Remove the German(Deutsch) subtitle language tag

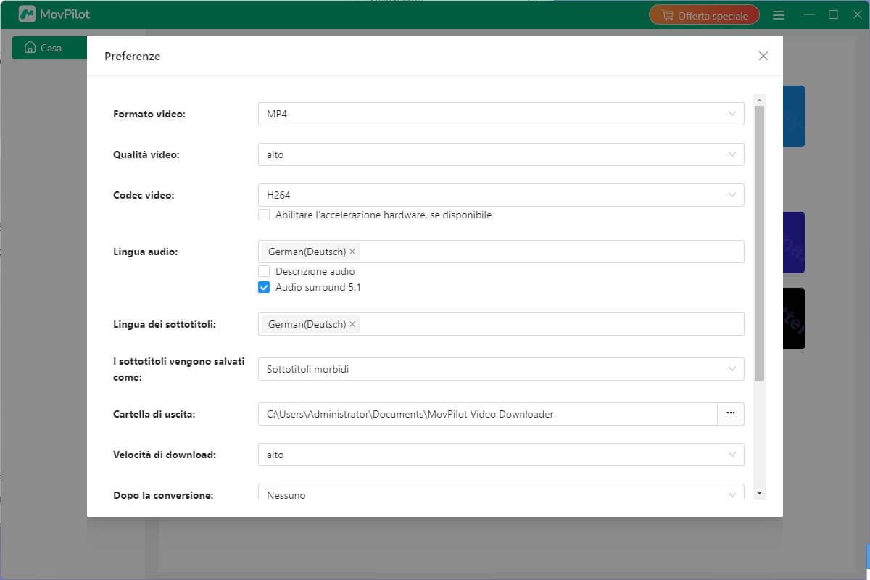pos(352,324)
